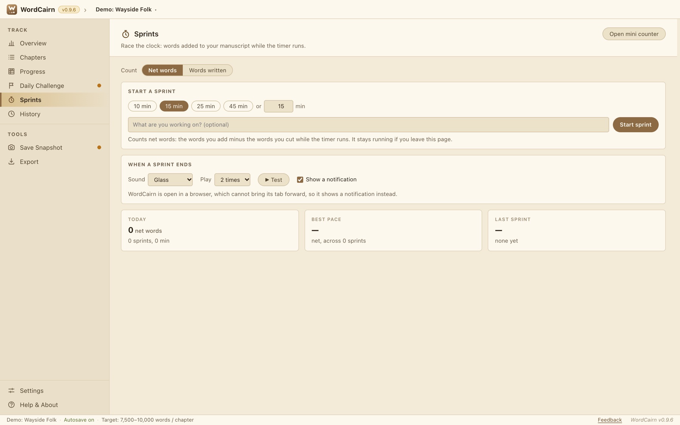Click the Daily Challenge flag icon
The height and width of the screenshot is (425, 680).
pos(11,86)
